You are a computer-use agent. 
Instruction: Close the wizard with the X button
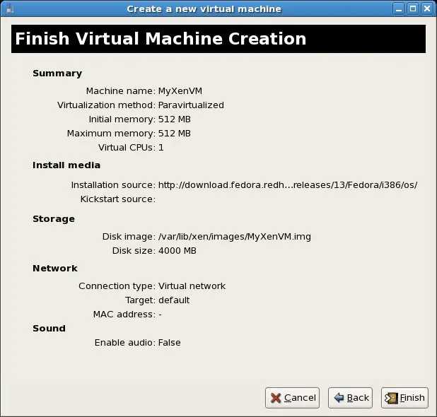coord(428,8)
